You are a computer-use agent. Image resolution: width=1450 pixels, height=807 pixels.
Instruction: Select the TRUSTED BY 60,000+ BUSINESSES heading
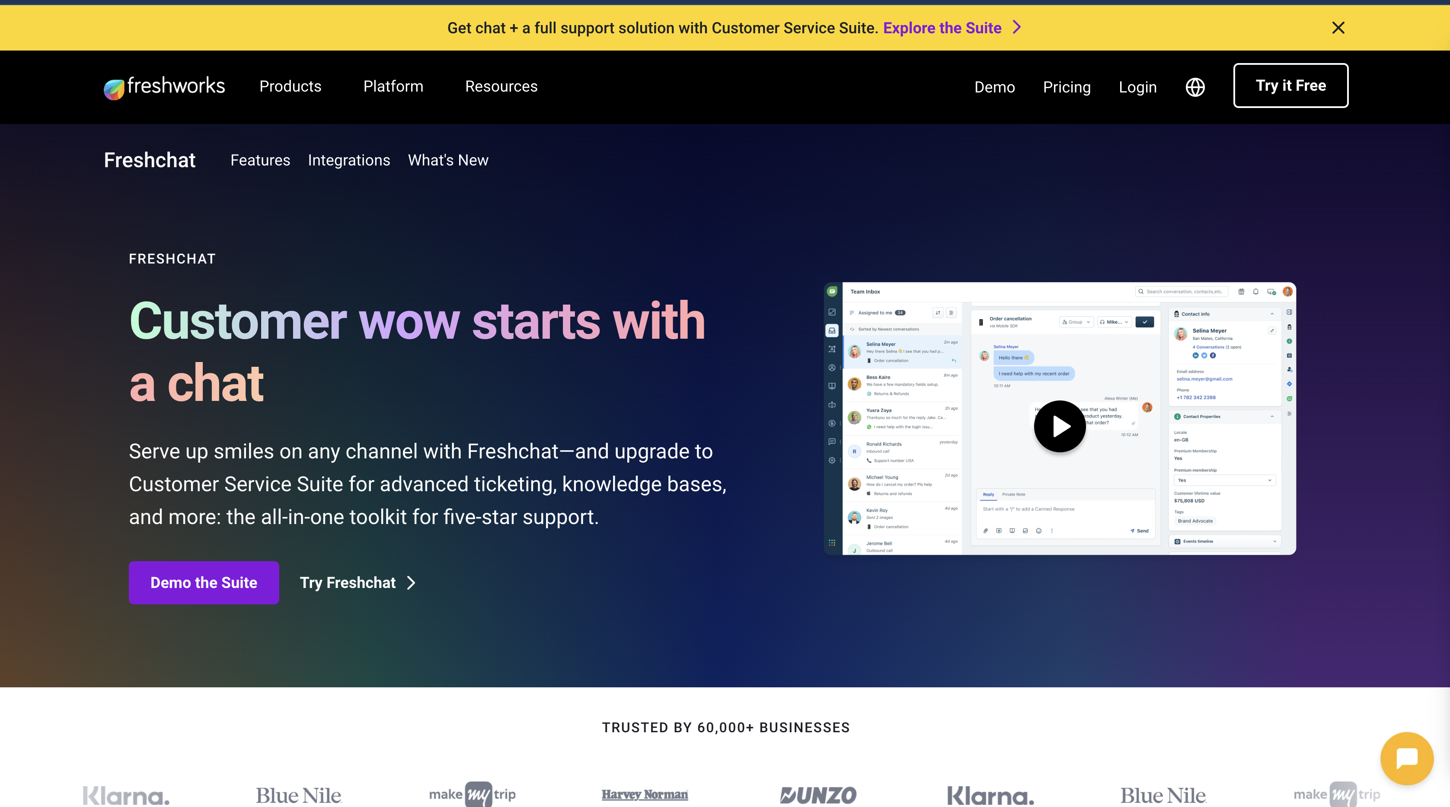tap(725, 728)
